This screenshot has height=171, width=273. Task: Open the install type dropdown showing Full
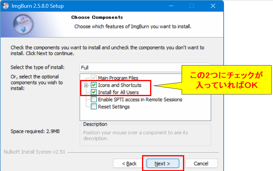132,68
